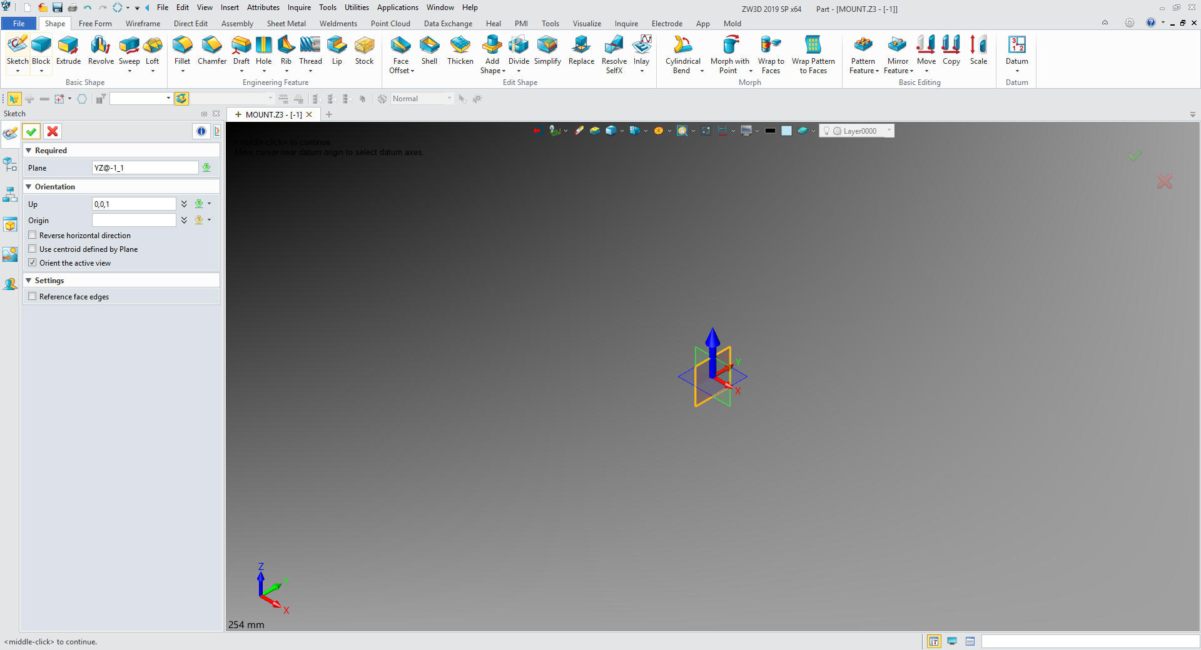Open the Lip feature
The height and width of the screenshot is (650, 1201).
[337, 50]
